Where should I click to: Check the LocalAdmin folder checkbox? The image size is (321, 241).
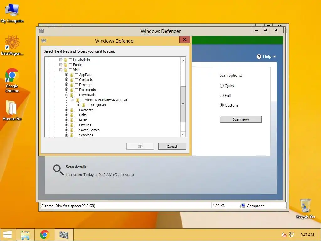coord(71,60)
